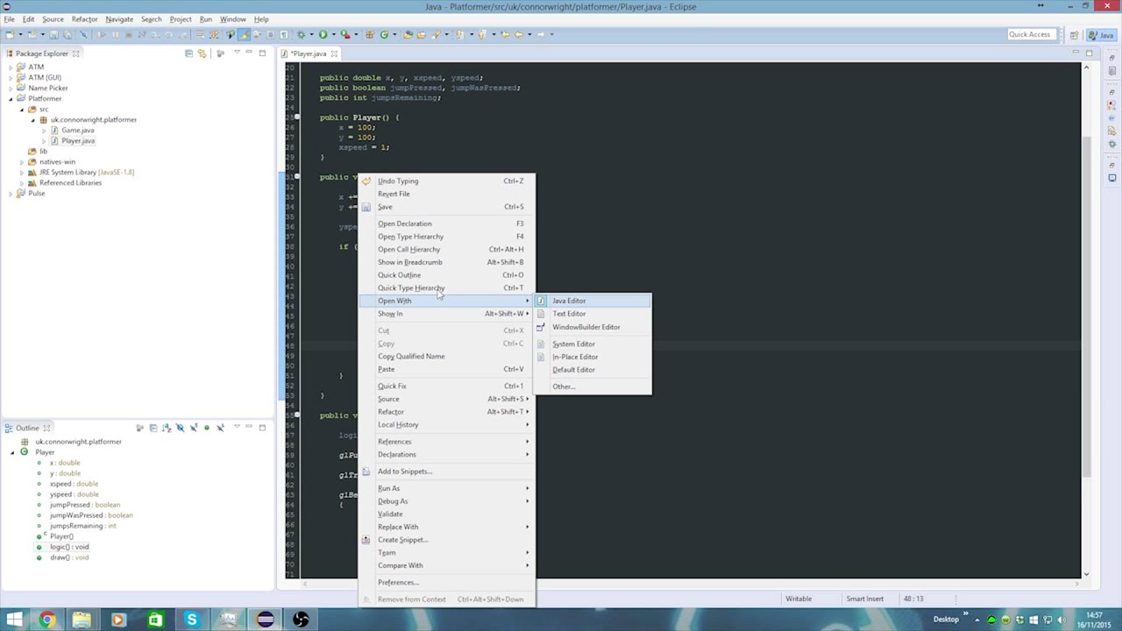Image resolution: width=1122 pixels, height=631 pixels.
Task: Open the Refactor submenu in context menu
Action: (x=446, y=412)
